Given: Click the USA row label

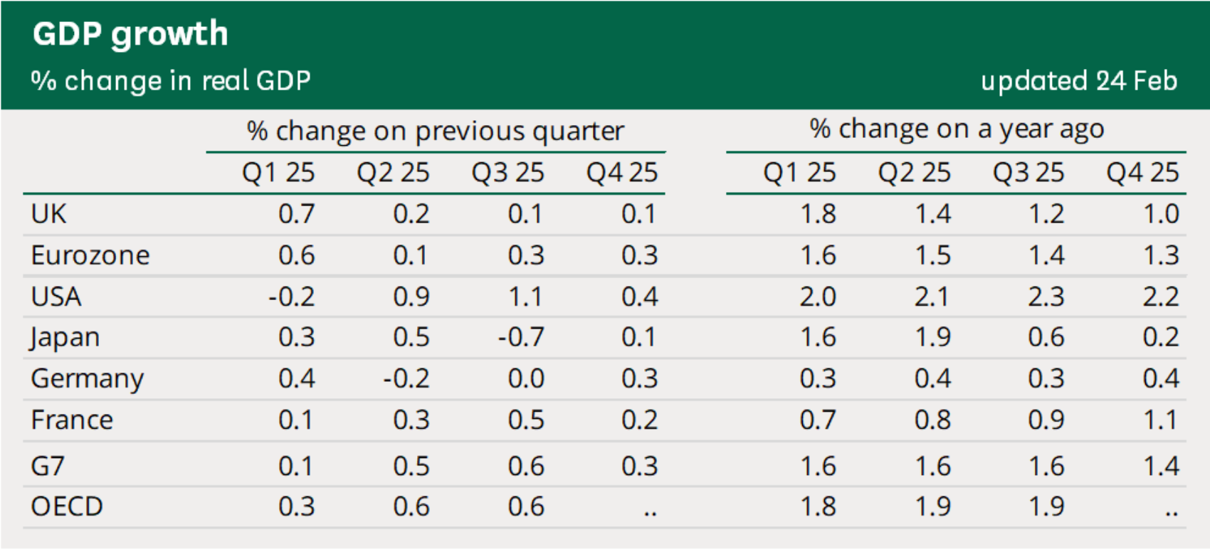Looking at the screenshot, I should tap(56, 297).
